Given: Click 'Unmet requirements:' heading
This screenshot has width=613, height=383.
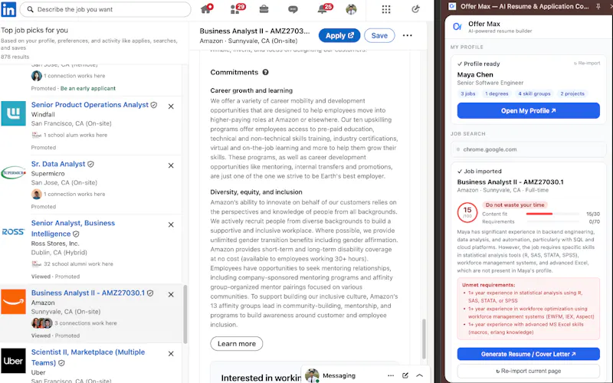Looking at the screenshot, I should pos(488,285).
